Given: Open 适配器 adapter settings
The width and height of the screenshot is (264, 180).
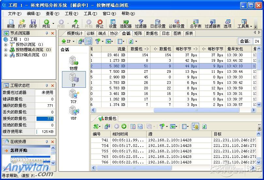Looking at the screenshot, I should click(x=126, y=24).
